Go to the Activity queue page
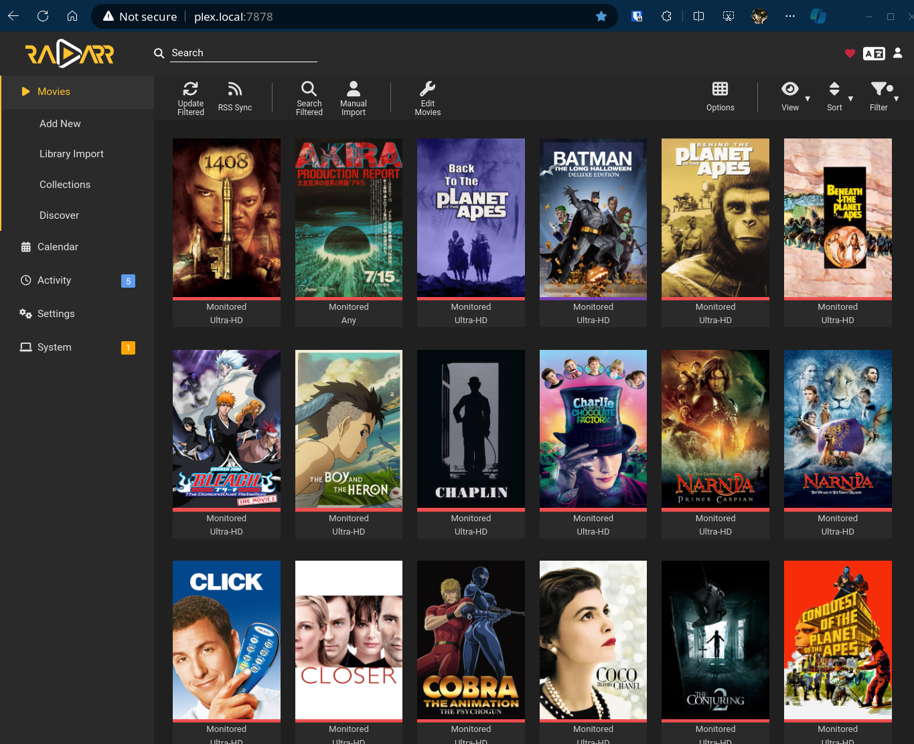The width and height of the screenshot is (914, 744). tap(54, 280)
